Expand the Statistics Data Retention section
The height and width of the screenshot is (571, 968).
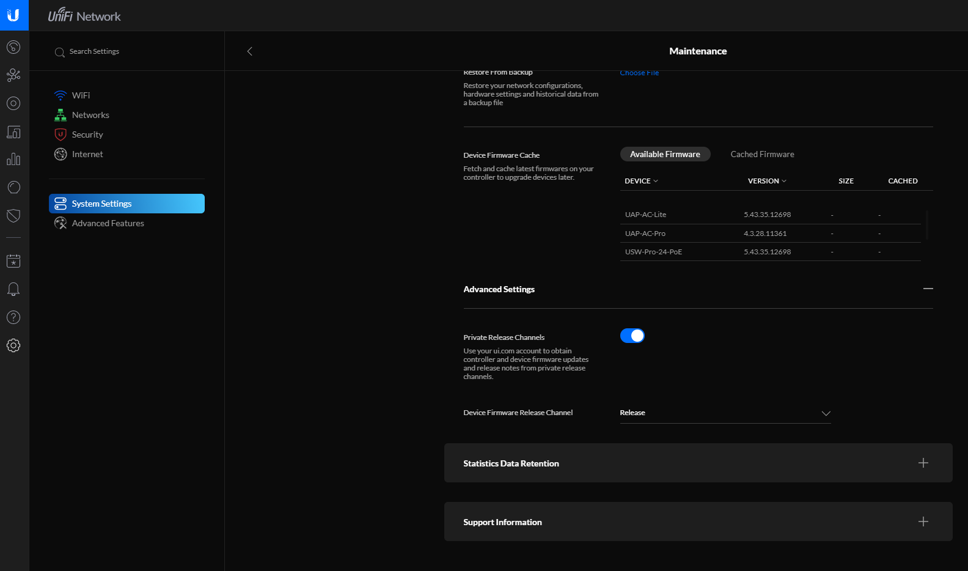(923, 463)
